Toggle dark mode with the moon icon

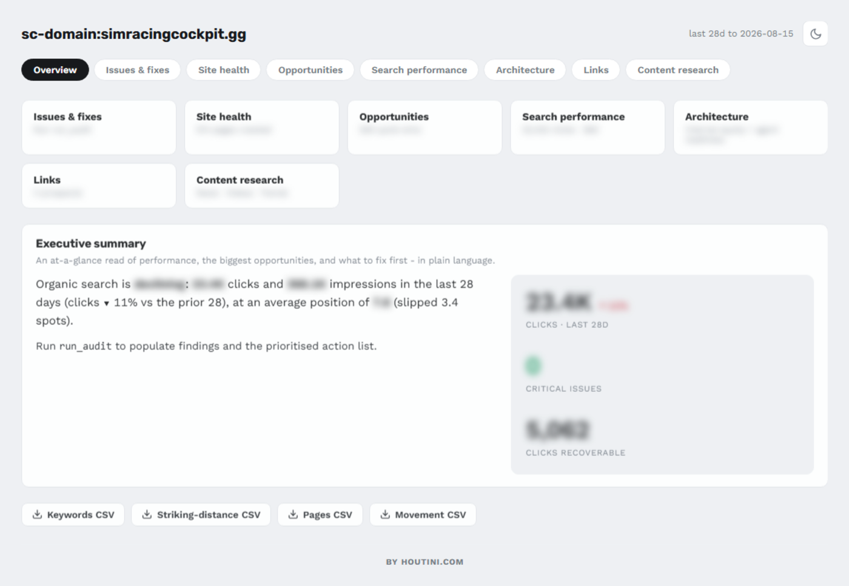pyautogui.click(x=815, y=34)
